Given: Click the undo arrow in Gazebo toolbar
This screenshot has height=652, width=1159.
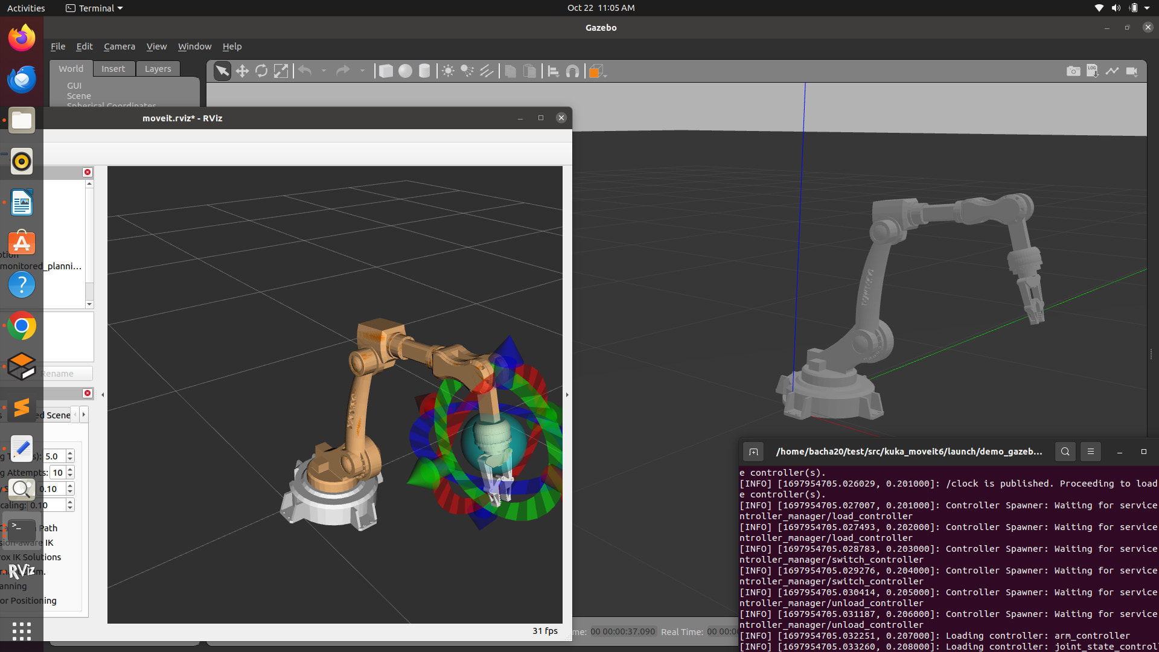Looking at the screenshot, I should [305, 71].
